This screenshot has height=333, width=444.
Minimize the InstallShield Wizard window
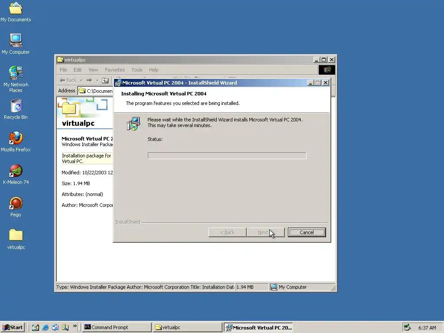coord(310,83)
